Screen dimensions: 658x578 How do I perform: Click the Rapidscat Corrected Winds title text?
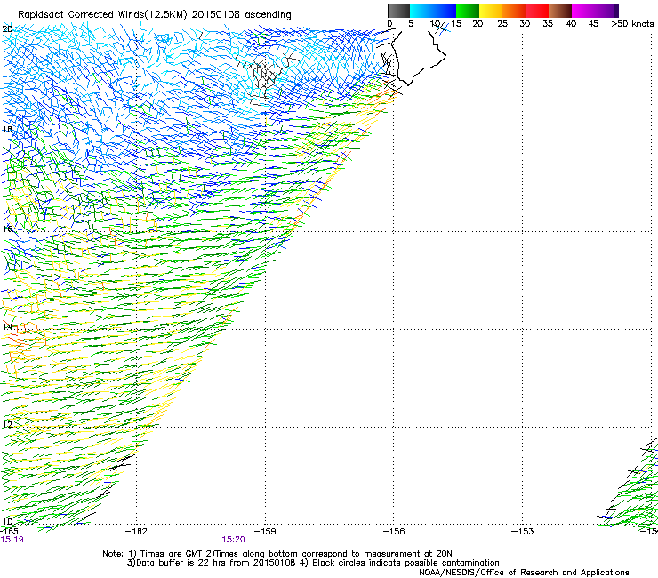155,14
